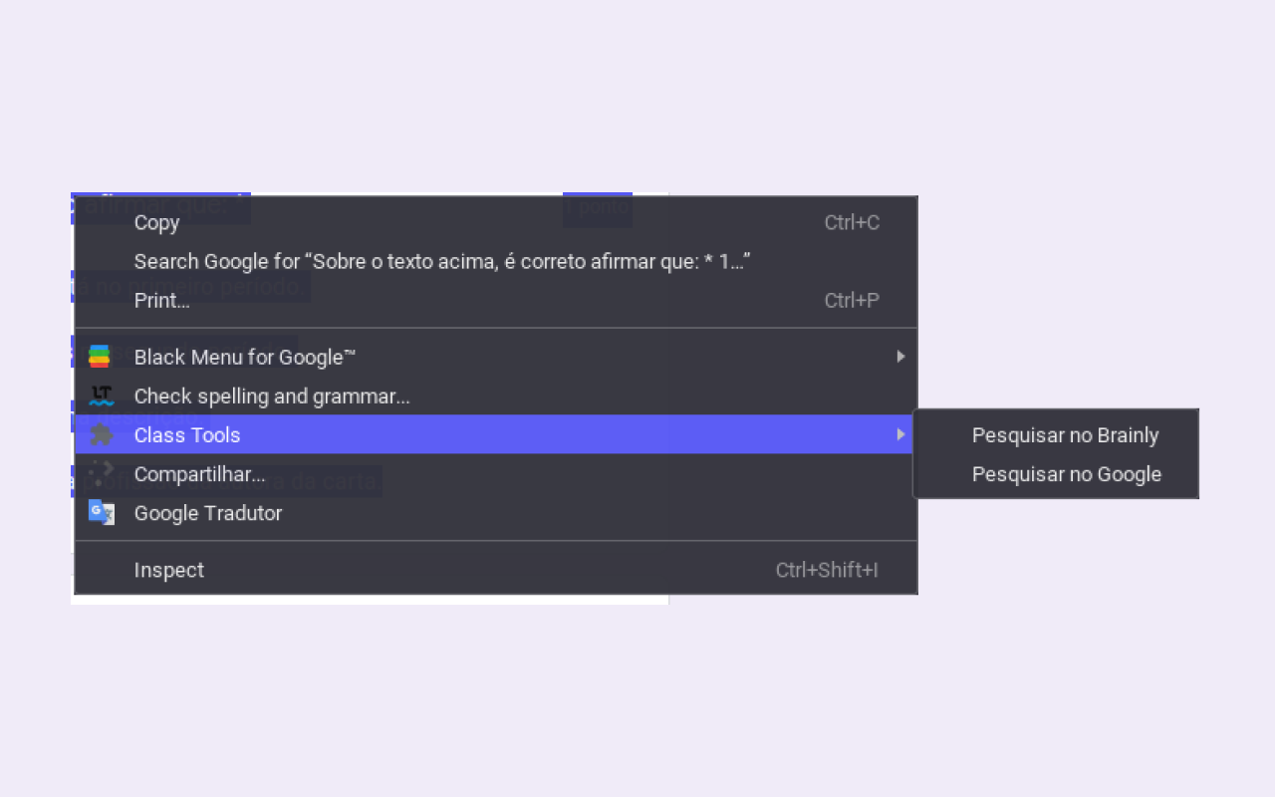The image size is (1275, 797).
Task: Choose Pesquisar no Google in the submenu
Action: point(1066,474)
